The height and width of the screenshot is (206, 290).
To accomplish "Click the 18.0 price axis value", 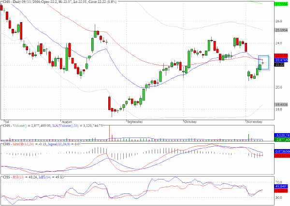I will click(x=279, y=110).
